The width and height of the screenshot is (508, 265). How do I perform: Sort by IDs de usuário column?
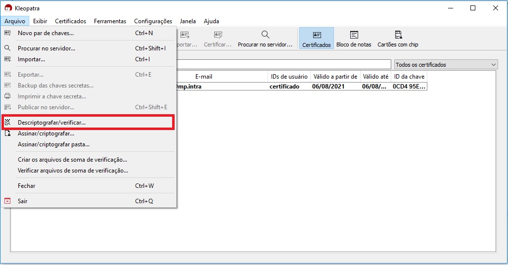point(289,77)
